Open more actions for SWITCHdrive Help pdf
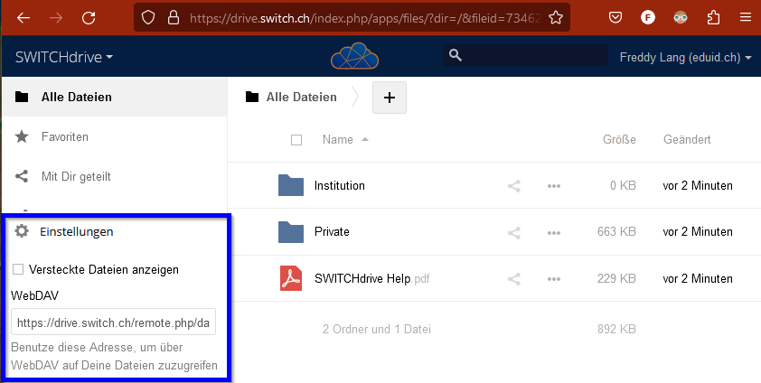Screen dimensions: 761x383 pos(554,279)
